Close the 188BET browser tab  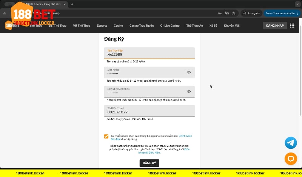(66, 4)
